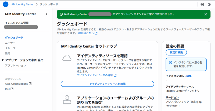Click the external-link icon beside AWS Organizations

point(30,84)
